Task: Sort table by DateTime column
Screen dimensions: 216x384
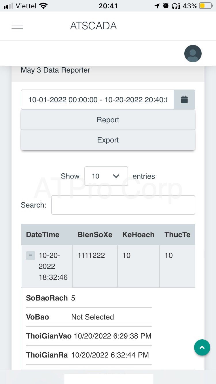Action: click(x=43, y=235)
